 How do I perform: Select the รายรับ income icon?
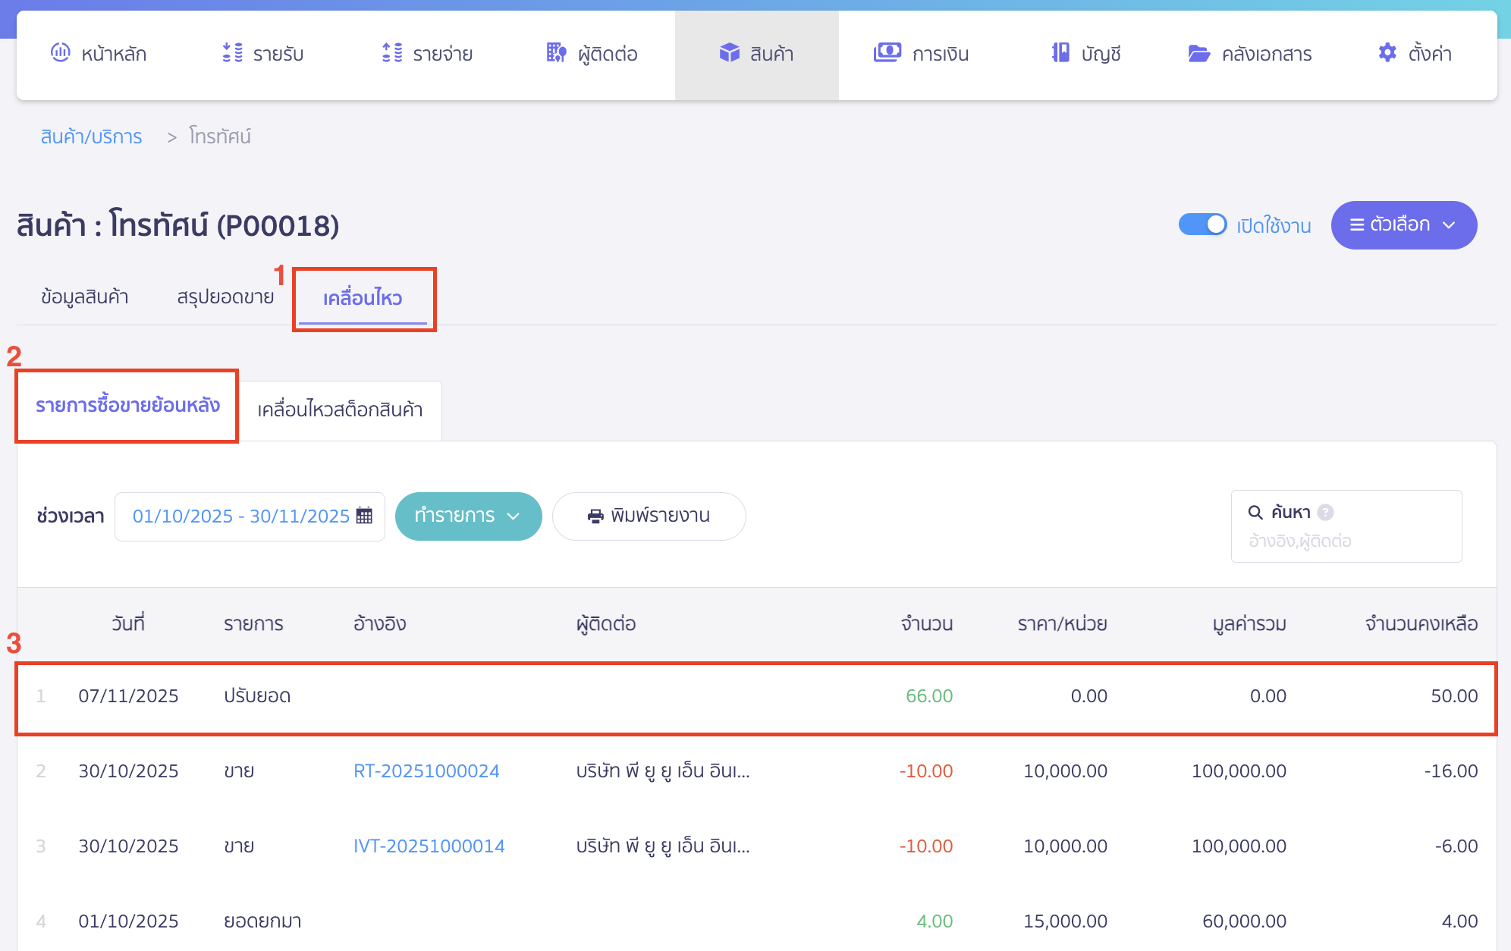point(231,54)
